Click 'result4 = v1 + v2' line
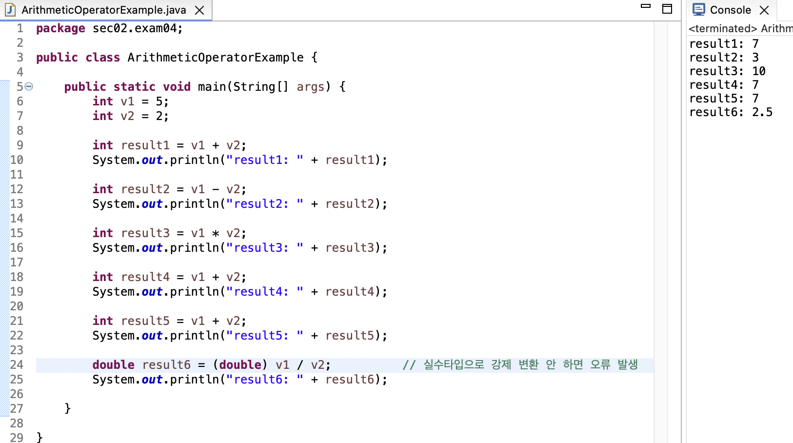 coord(169,277)
